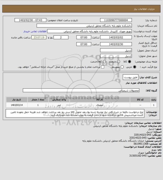Click the need date cell 1403/03/14
Image resolution: width=163 pixels, height=180 pixels.
pyautogui.click(x=17, y=105)
